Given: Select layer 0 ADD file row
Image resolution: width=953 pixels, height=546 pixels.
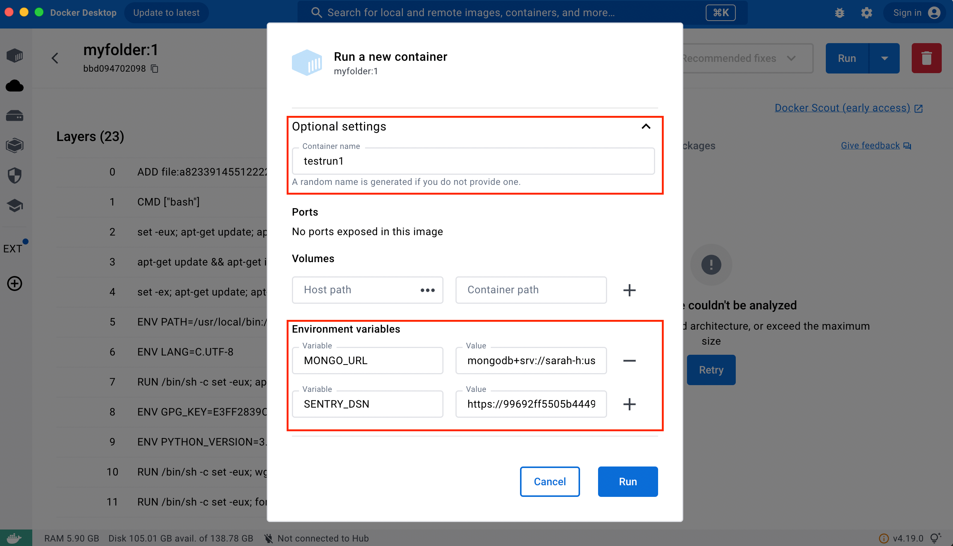Looking at the screenshot, I should (x=162, y=172).
